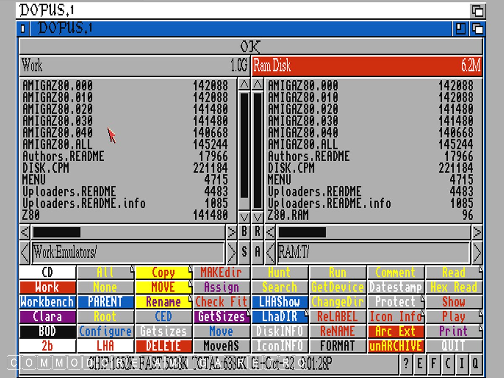Click right arrow beside Work:Emulators/ path
Screen dimensions: 504x378
coord(231,252)
